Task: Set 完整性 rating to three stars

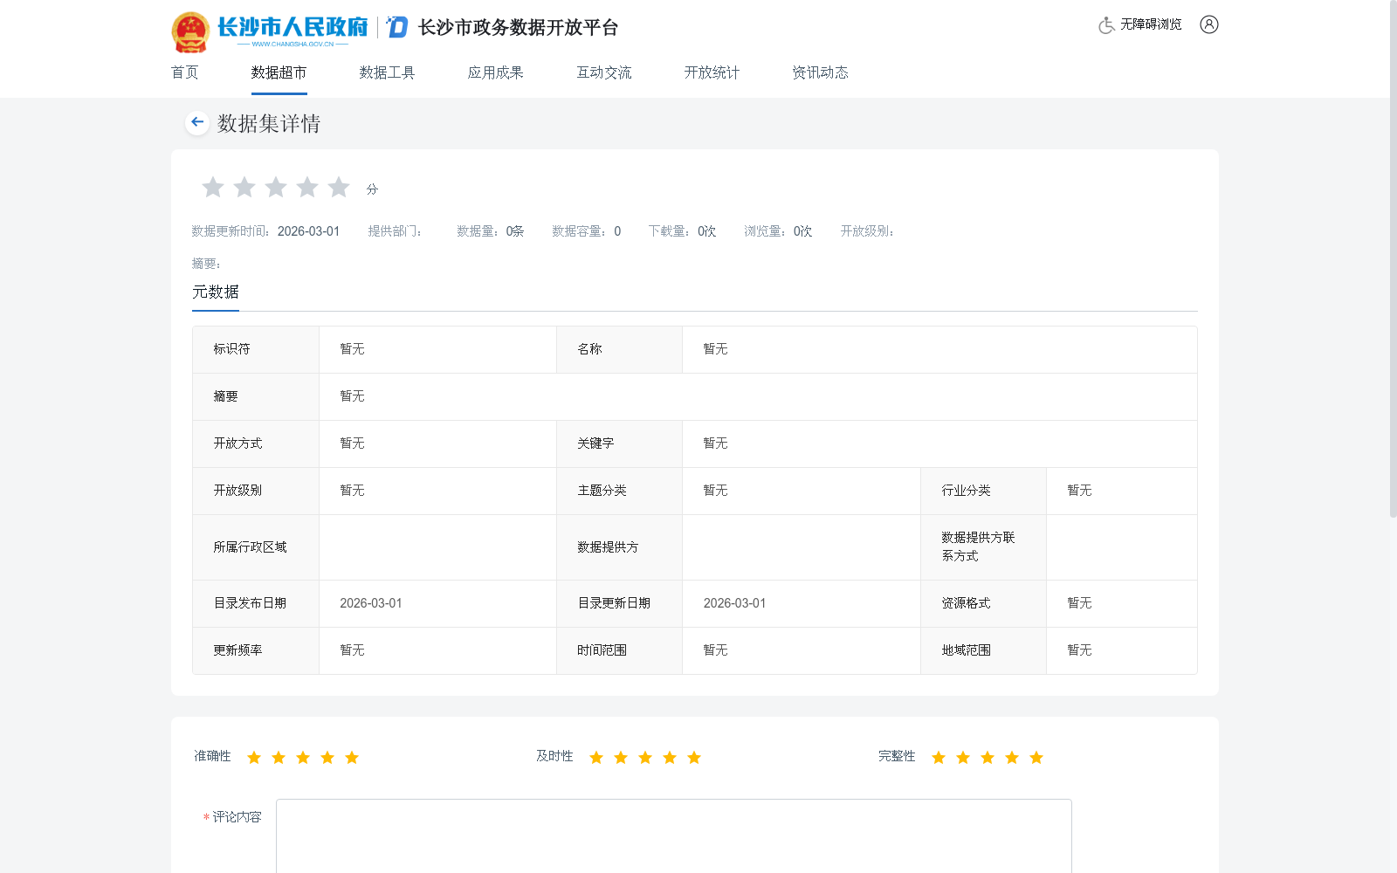Action: pyautogui.click(x=988, y=757)
